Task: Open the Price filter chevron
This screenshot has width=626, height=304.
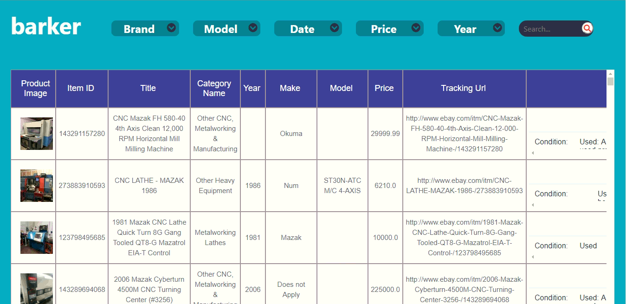Action: pos(416,28)
